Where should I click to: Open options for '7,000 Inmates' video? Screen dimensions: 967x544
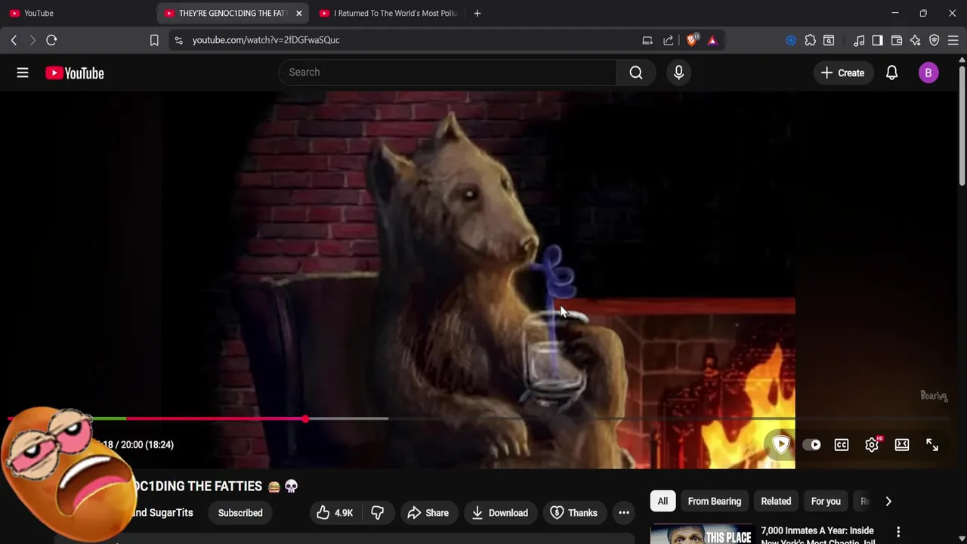(x=898, y=533)
